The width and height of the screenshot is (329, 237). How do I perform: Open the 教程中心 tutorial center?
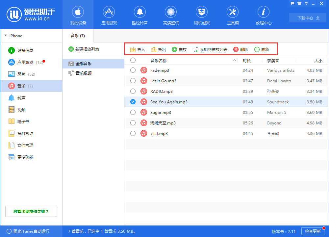pyautogui.click(x=264, y=15)
